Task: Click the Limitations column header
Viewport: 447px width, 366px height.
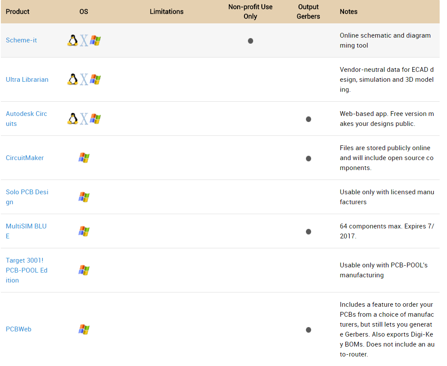Action: (167, 12)
